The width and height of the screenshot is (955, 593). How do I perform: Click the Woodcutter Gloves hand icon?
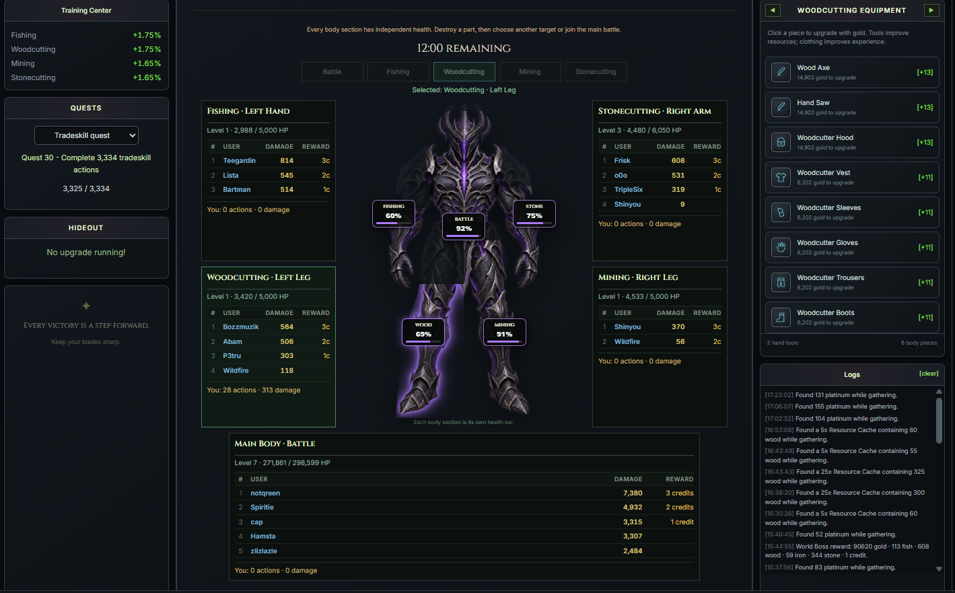(781, 247)
